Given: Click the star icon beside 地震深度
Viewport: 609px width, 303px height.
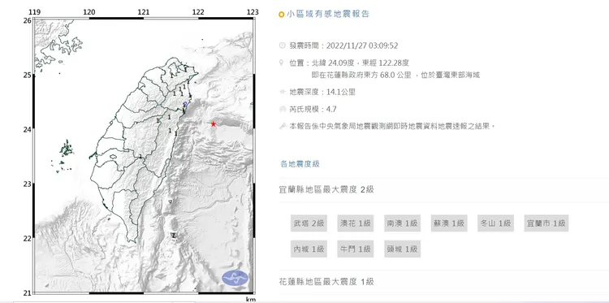Looking at the screenshot, I should tap(283, 92).
